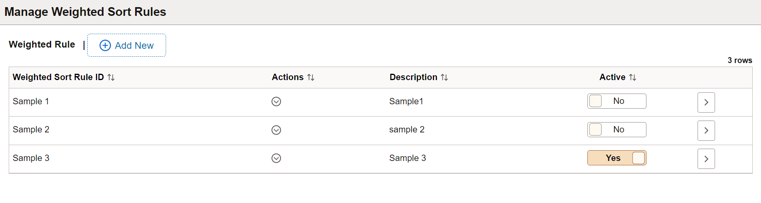Sort the Description column using arrows icon
The height and width of the screenshot is (203, 761).
coord(444,77)
